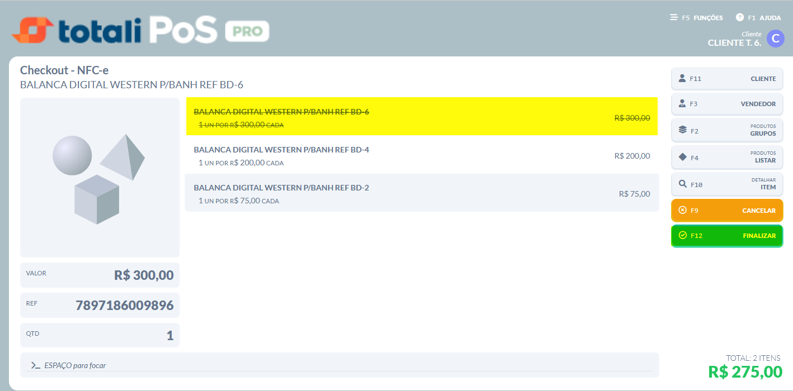Click the struck-through price R$ 300,00
Image resolution: width=793 pixels, height=391 pixels.
pos(632,118)
